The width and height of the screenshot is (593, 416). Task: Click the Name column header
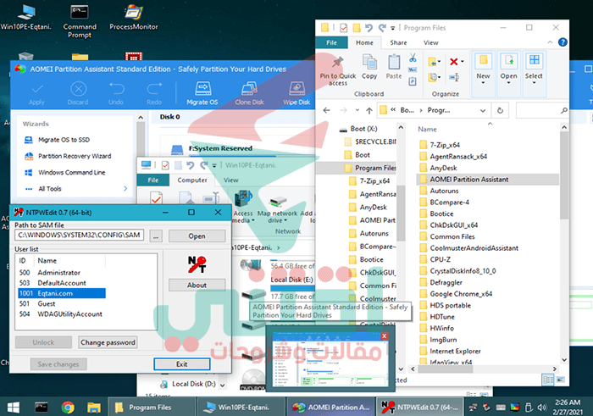(x=427, y=130)
